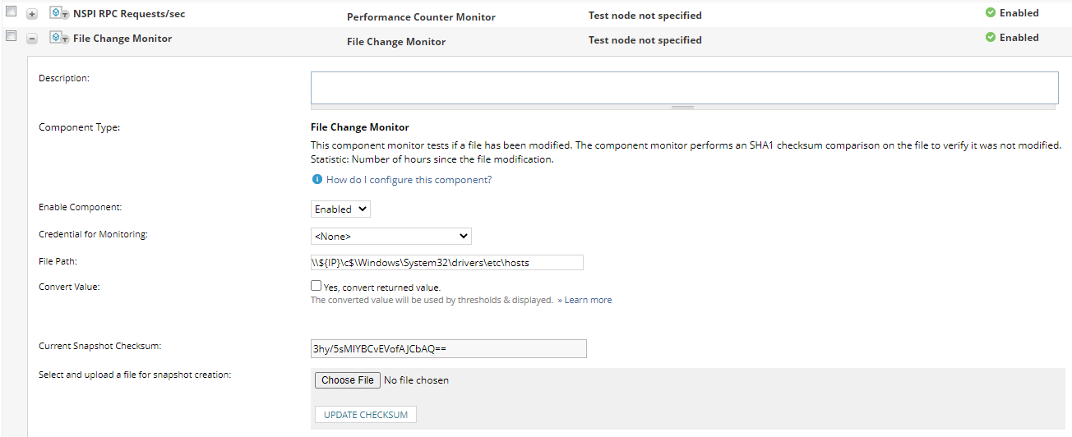This screenshot has width=1072, height=437.
Task: Click the Learn more link
Action: [x=588, y=301]
